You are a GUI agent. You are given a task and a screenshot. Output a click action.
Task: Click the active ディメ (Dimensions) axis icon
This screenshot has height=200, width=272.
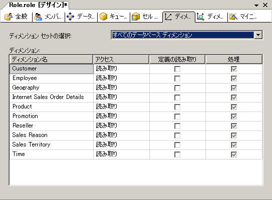coord(168,17)
